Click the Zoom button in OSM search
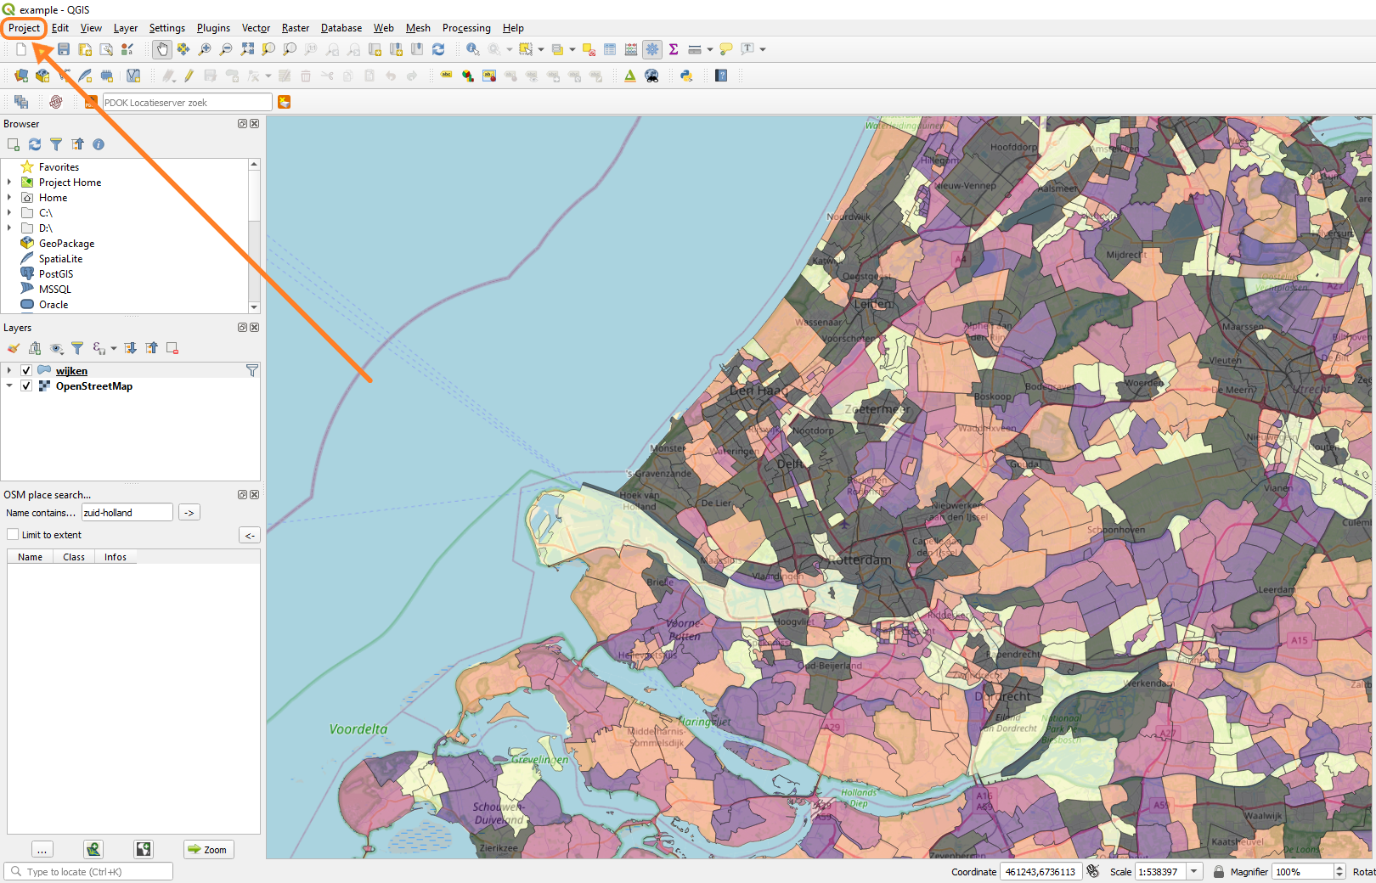Viewport: 1376px width, 883px height. point(208,849)
